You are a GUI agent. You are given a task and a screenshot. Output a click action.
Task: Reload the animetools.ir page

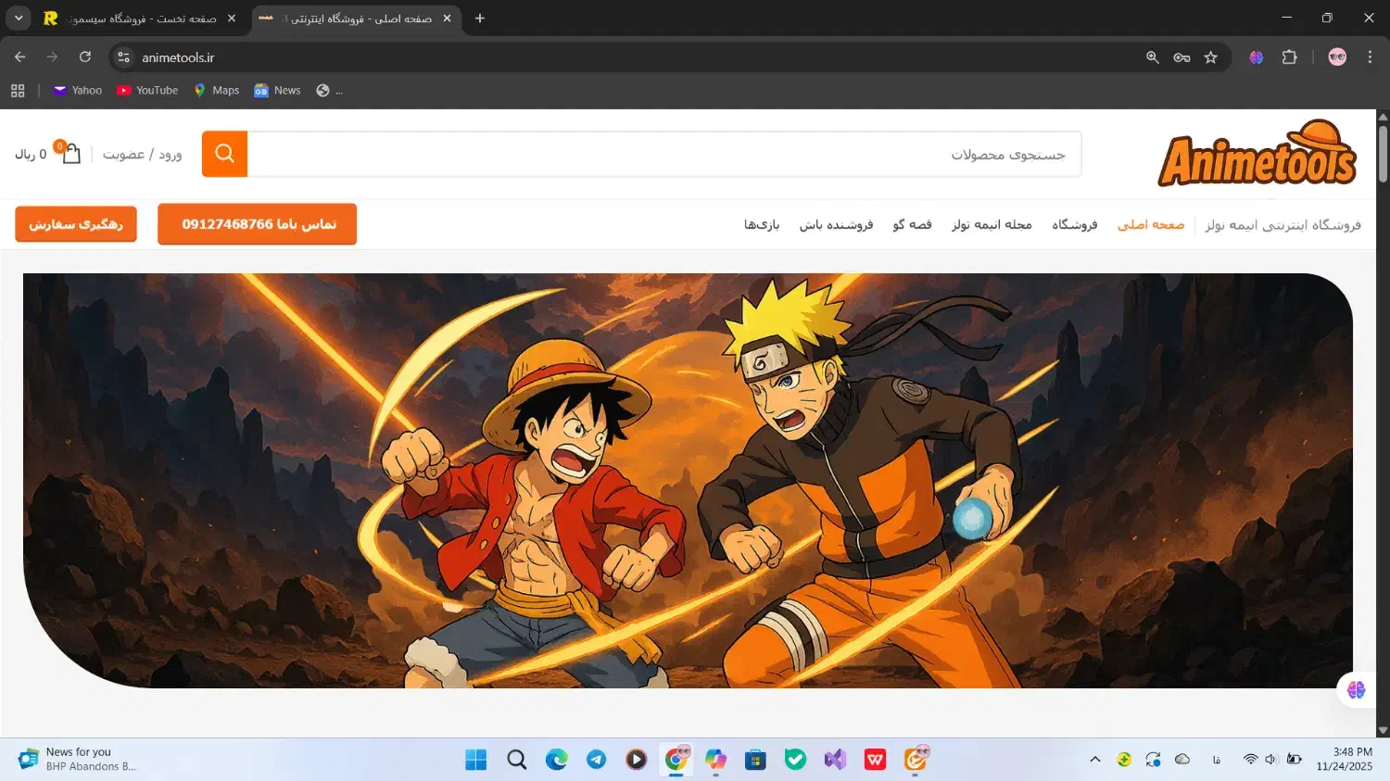pyautogui.click(x=85, y=57)
